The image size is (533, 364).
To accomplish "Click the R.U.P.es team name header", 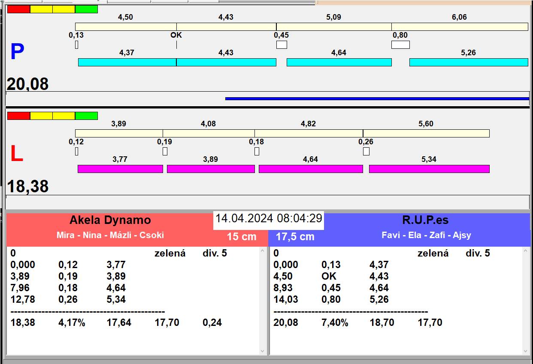I will (x=425, y=220).
